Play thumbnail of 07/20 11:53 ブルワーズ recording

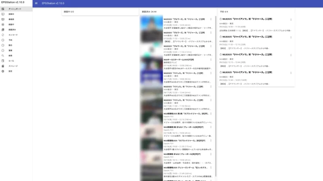point(151,36)
